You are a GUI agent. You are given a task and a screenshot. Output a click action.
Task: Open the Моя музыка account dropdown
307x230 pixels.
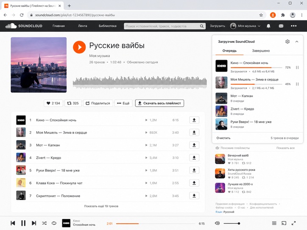pyautogui.click(x=246, y=26)
